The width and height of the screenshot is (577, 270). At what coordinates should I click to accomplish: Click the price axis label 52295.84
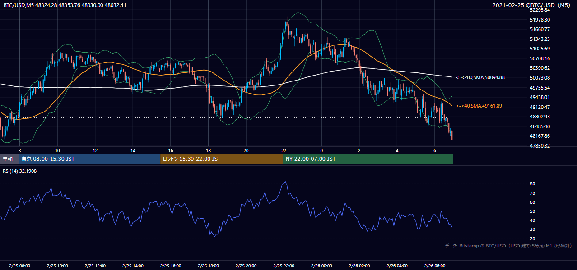pos(540,10)
